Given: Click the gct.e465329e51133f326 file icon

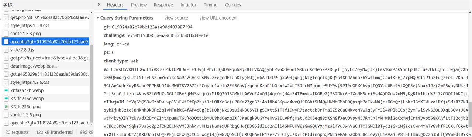Looking at the screenshot, I should 6,74.
